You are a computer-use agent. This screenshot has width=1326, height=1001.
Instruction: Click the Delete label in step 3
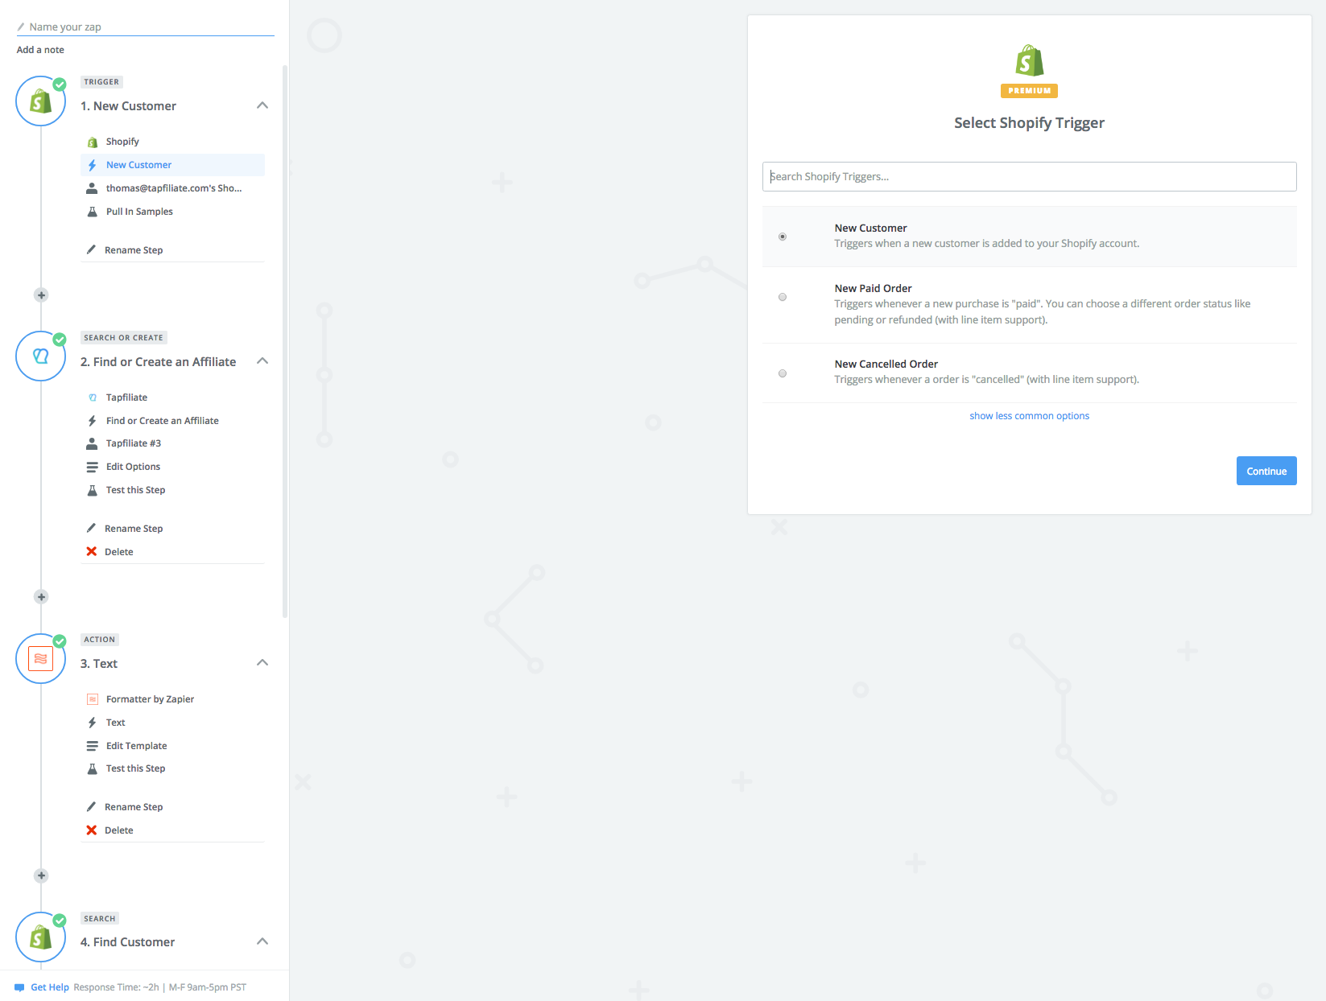[119, 830]
